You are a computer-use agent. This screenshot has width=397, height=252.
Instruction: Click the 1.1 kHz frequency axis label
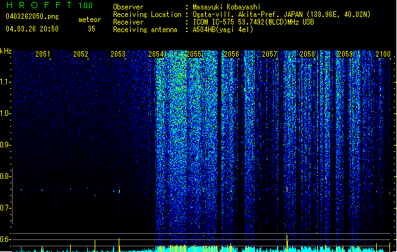coord(6,82)
